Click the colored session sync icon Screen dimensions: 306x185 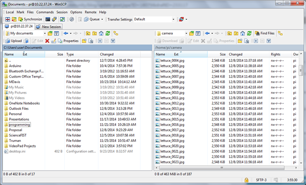tap(181, 19)
